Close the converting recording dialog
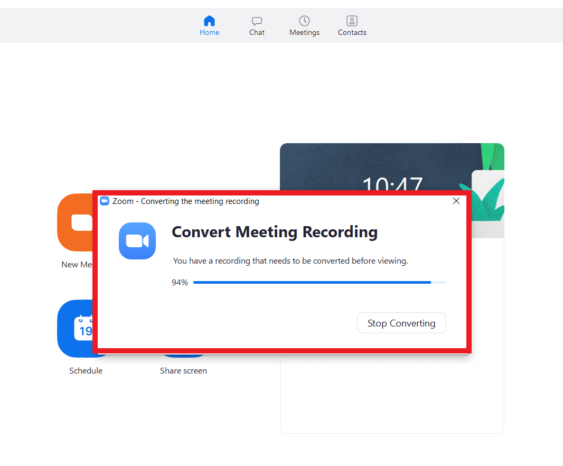The height and width of the screenshot is (466, 563). click(456, 201)
